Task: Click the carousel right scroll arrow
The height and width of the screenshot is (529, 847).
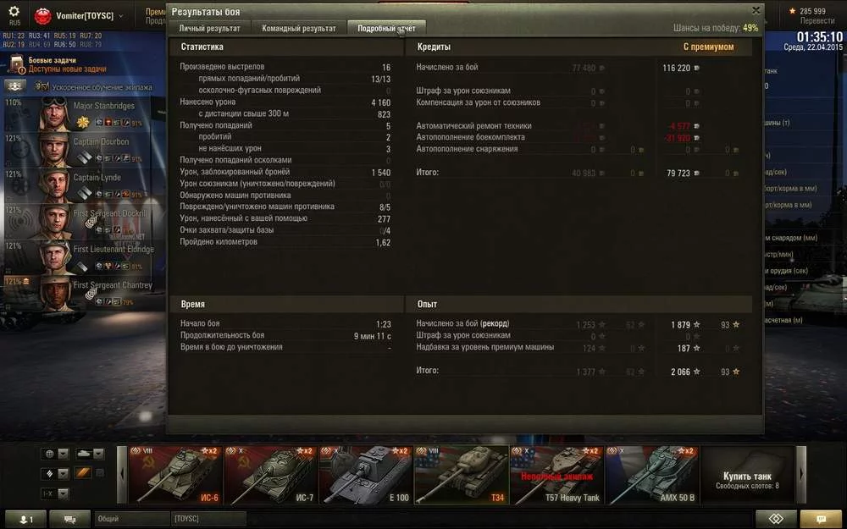Action: [801, 475]
